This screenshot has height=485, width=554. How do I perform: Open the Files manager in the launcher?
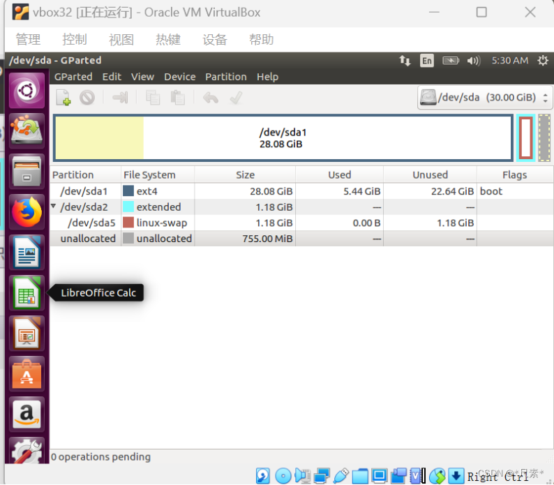27,172
